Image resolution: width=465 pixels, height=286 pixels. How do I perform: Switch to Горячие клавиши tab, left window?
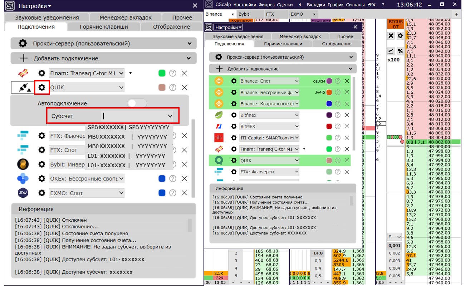click(104, 27)
